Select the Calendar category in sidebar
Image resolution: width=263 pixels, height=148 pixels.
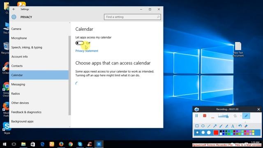(39, 75)
